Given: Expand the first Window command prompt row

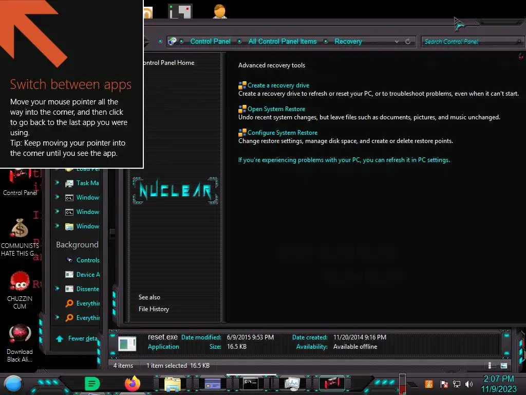Looking at the screenshot, I should (x=57, y=197).
